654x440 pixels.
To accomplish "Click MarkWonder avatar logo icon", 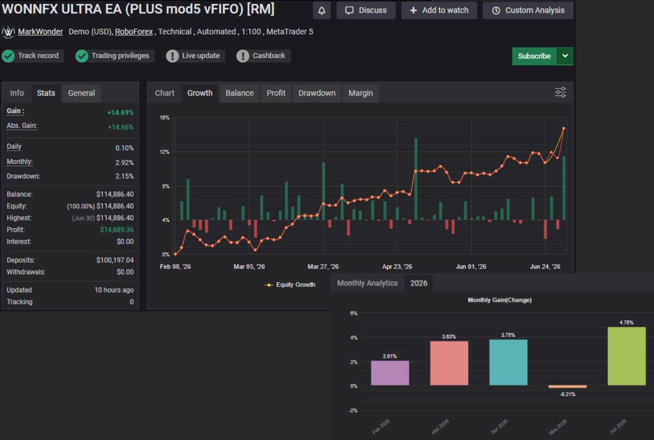I will (x=8, y=32).
